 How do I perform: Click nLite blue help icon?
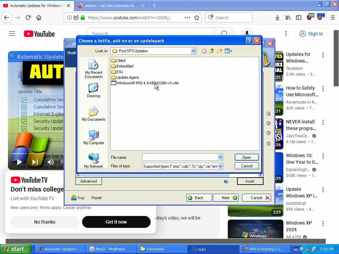(x=226, y=182)
